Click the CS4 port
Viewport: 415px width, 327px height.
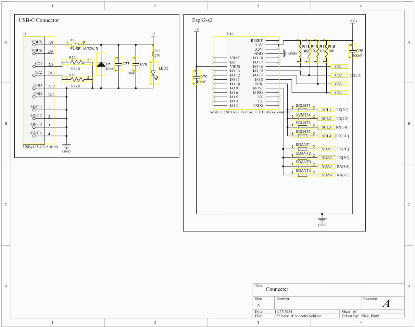click(339, 92)
